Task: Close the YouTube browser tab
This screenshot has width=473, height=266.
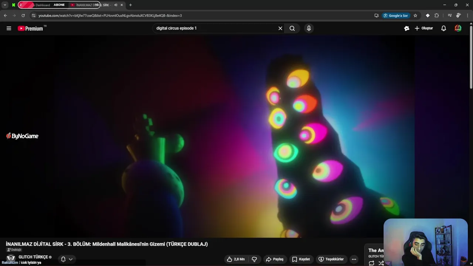Action: click(x=122, y=5)
